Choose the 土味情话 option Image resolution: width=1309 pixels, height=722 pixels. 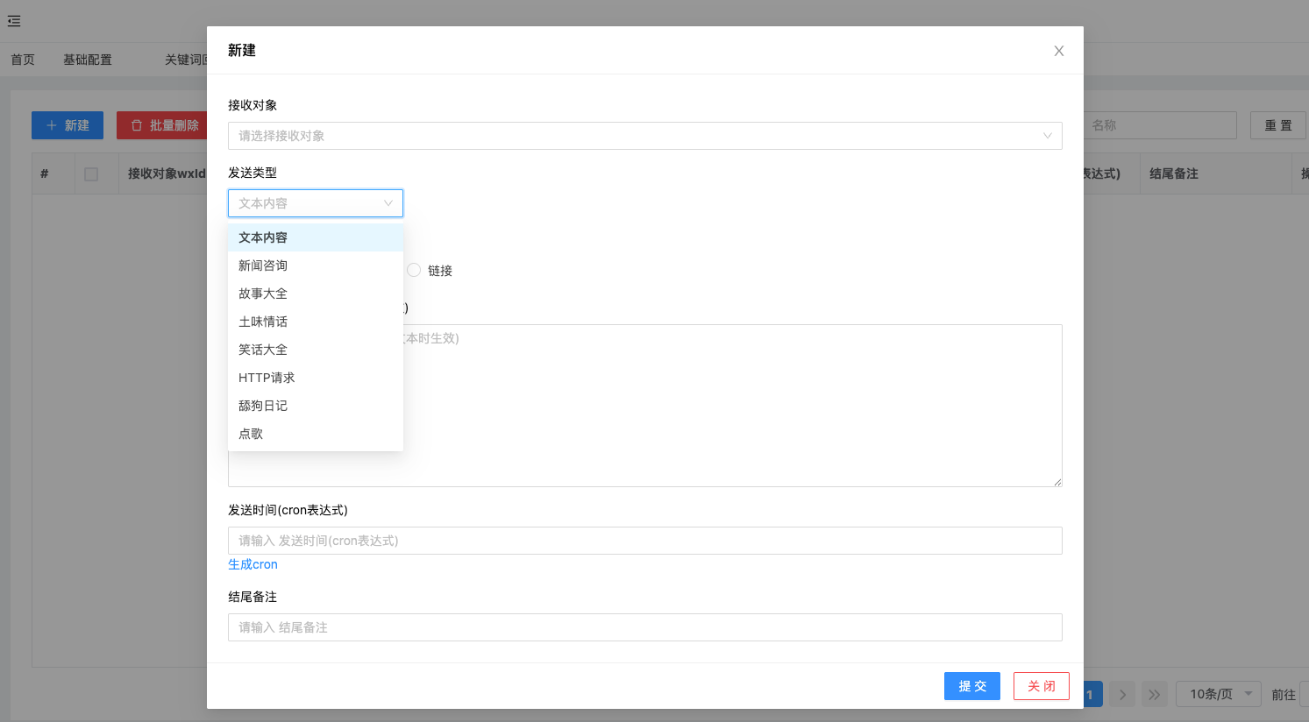click(x=263, y=322)
